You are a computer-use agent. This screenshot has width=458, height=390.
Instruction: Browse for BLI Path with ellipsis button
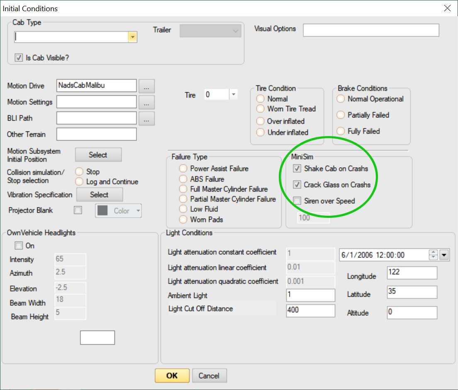pos(146,119)
